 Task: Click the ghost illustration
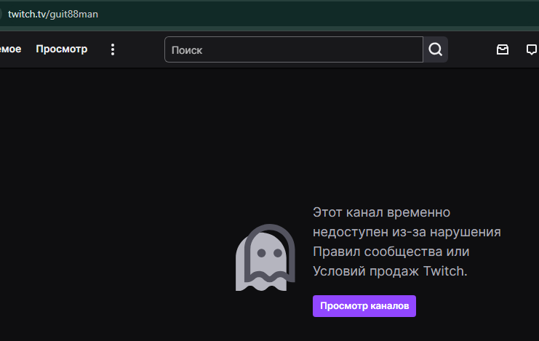tap(265, 257)
